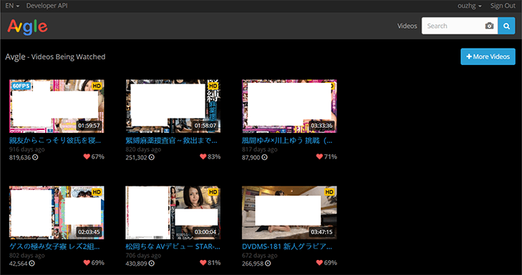Click Sign Out
Image resolution: width=522 pixels, height=275 pixels.
(503, 6)
